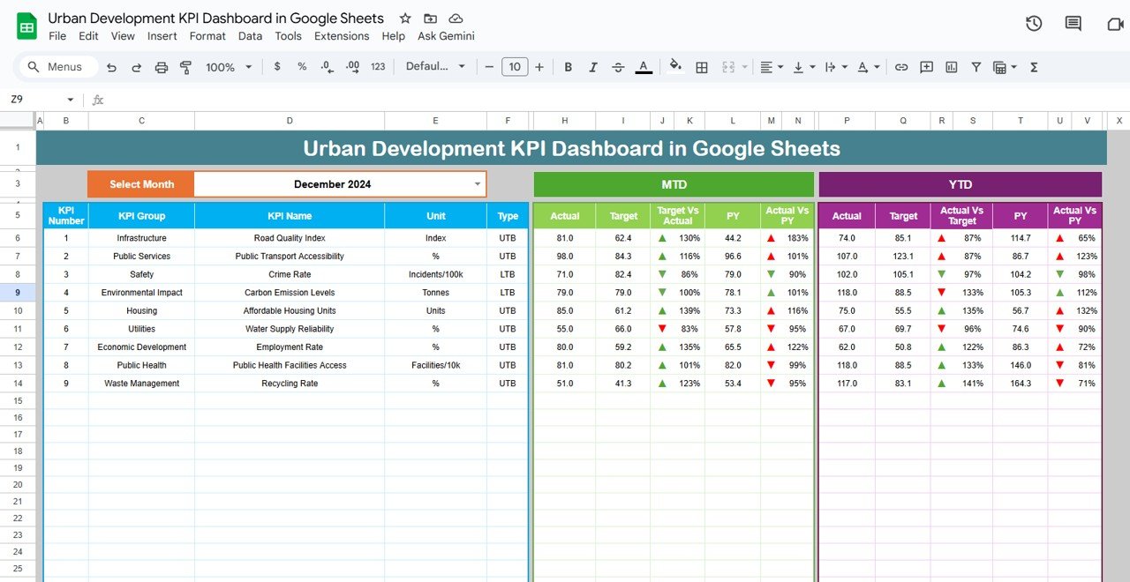Select the Paint format tool
The width and height of the screenshot is (1130, 582).
coord(186,66)
